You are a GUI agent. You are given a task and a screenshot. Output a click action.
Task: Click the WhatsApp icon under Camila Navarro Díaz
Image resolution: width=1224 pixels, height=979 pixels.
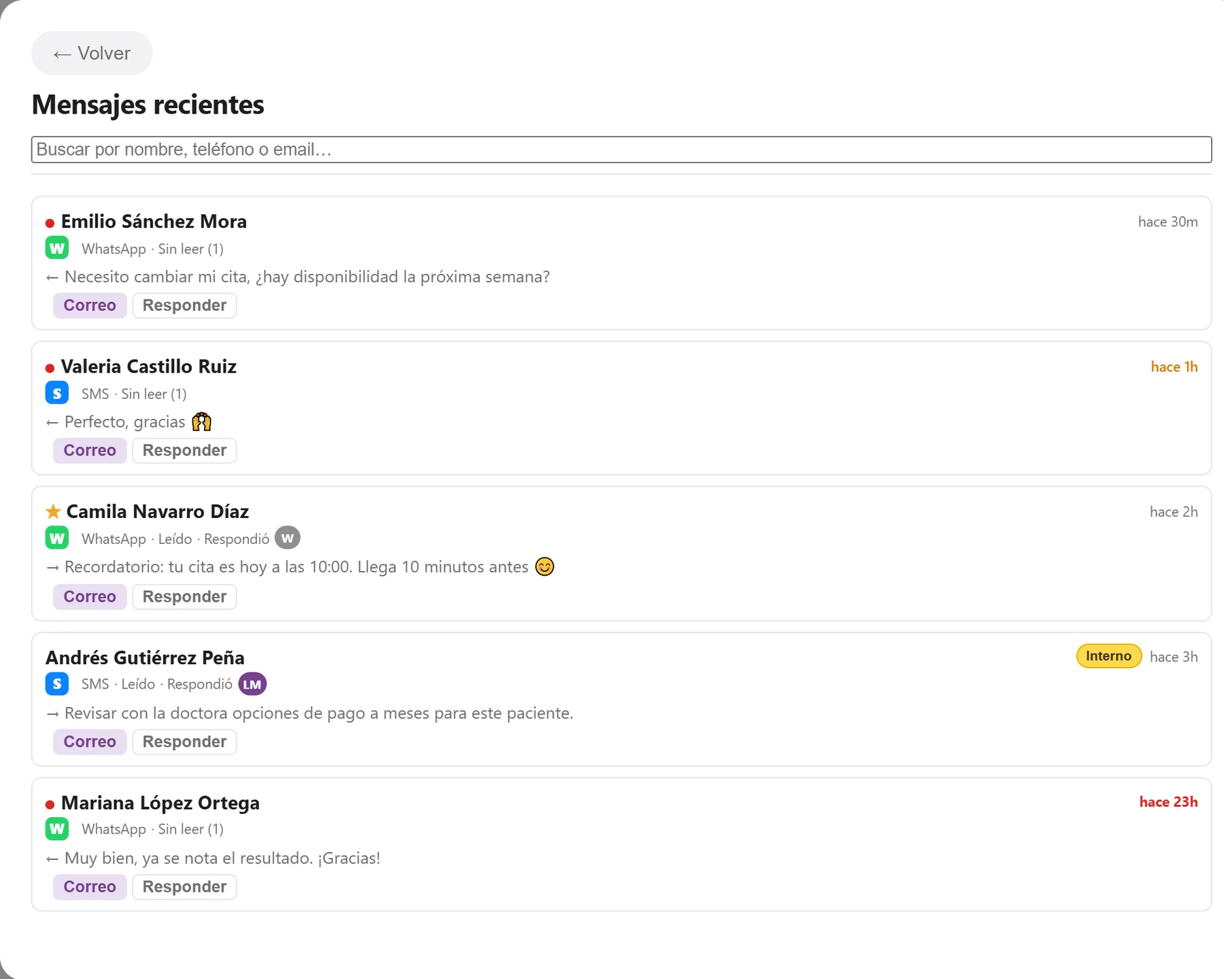point(57,538)
